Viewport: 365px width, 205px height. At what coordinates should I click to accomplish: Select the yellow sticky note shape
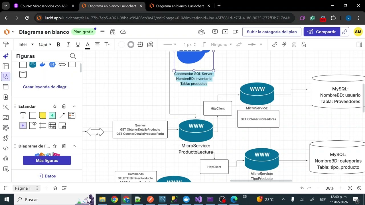pyautogui.click(x=42, y=115)
